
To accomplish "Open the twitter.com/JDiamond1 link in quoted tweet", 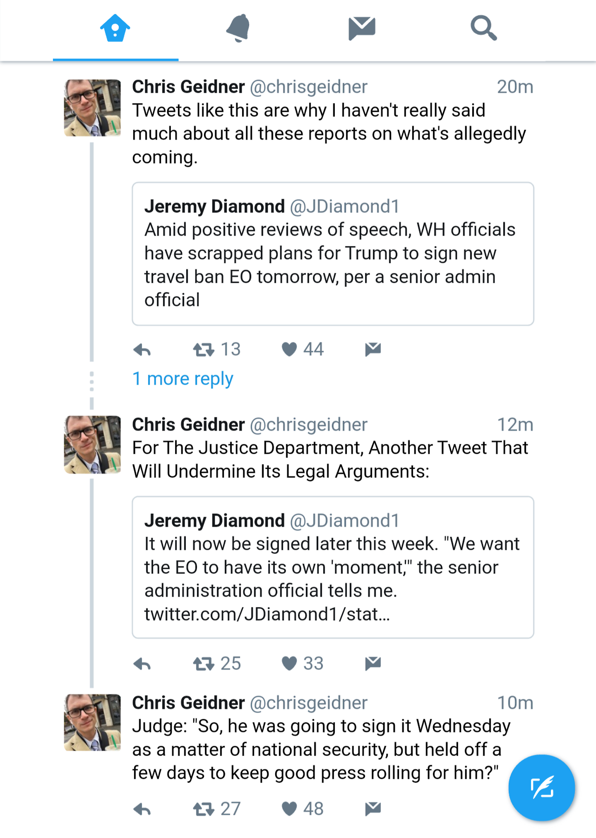I will 267,614.
